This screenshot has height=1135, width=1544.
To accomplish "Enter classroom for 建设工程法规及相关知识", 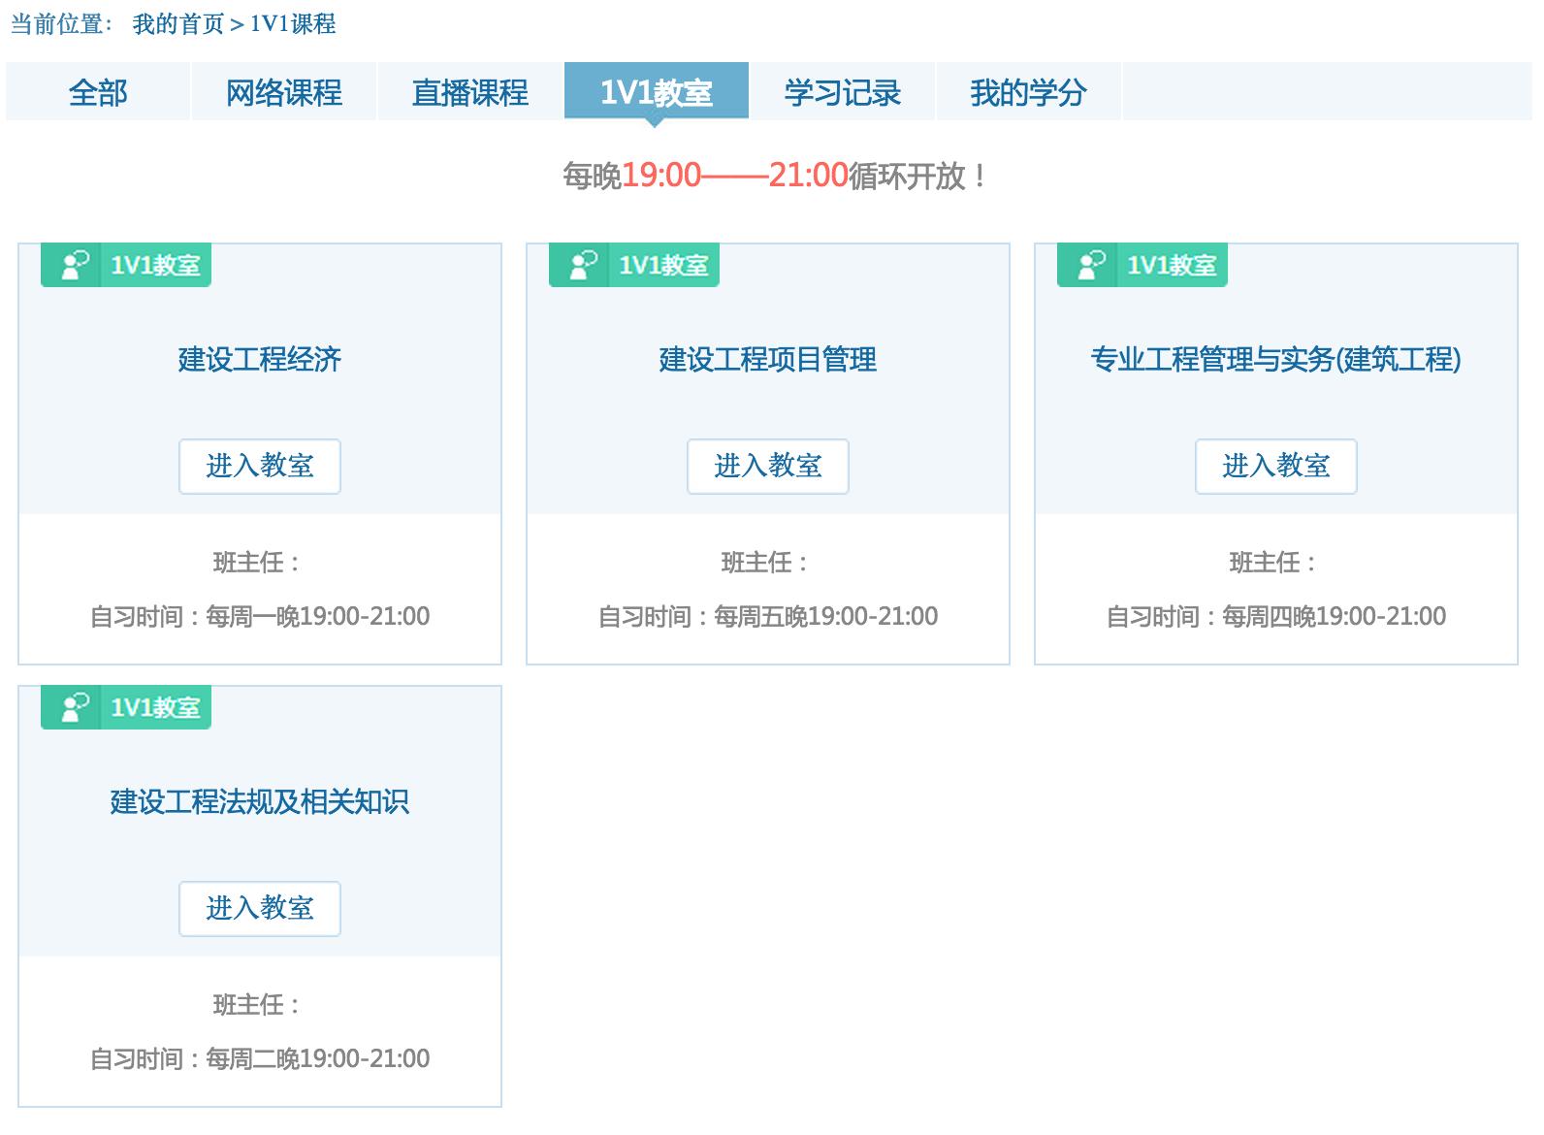I will click(260, 909).
